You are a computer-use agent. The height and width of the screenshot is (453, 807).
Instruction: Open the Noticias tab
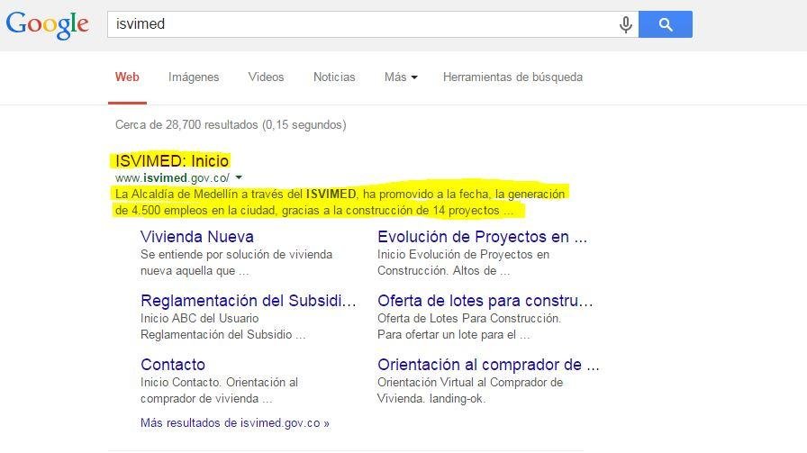tap(334, 77)
